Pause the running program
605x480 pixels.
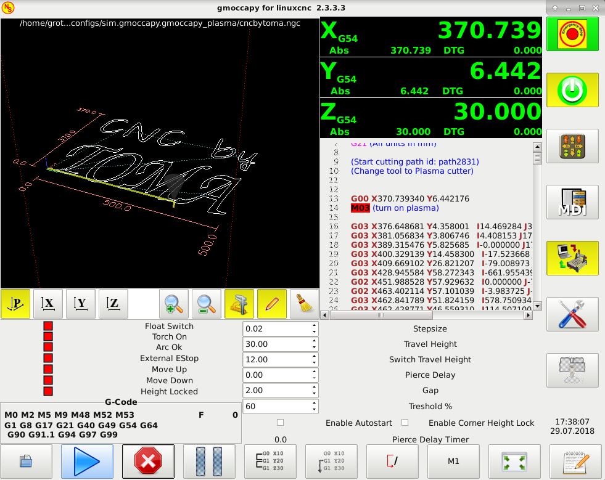pos(209,461)
